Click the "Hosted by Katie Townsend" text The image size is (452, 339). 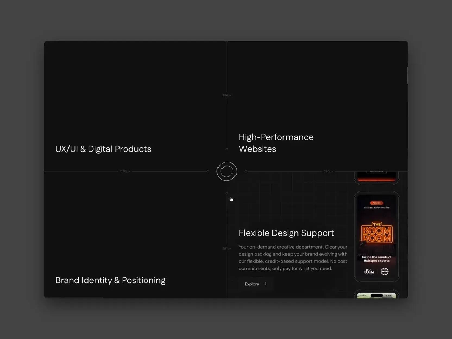click(376, 208)
